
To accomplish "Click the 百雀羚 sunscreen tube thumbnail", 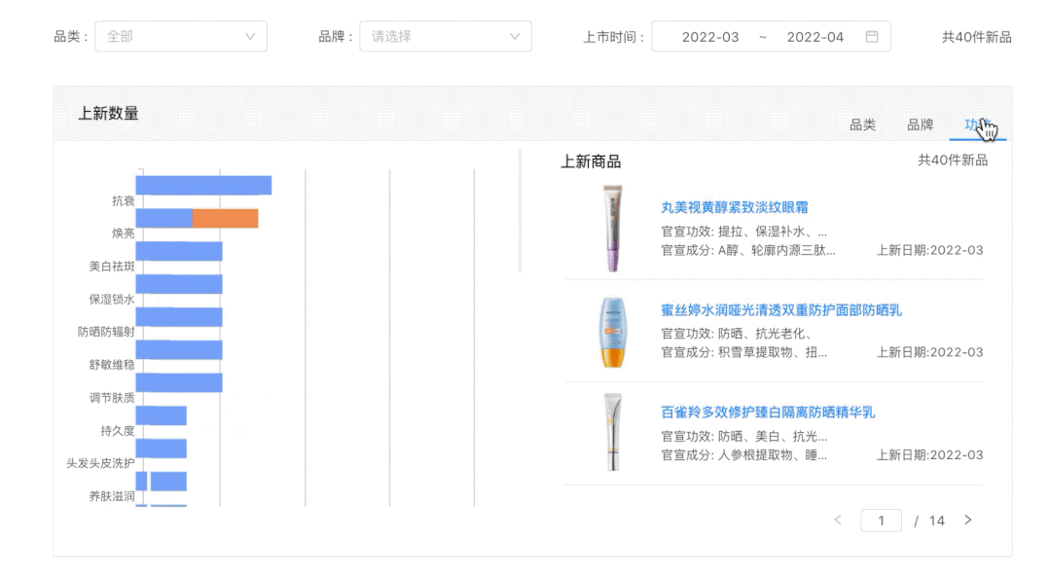I will point(612,433).
